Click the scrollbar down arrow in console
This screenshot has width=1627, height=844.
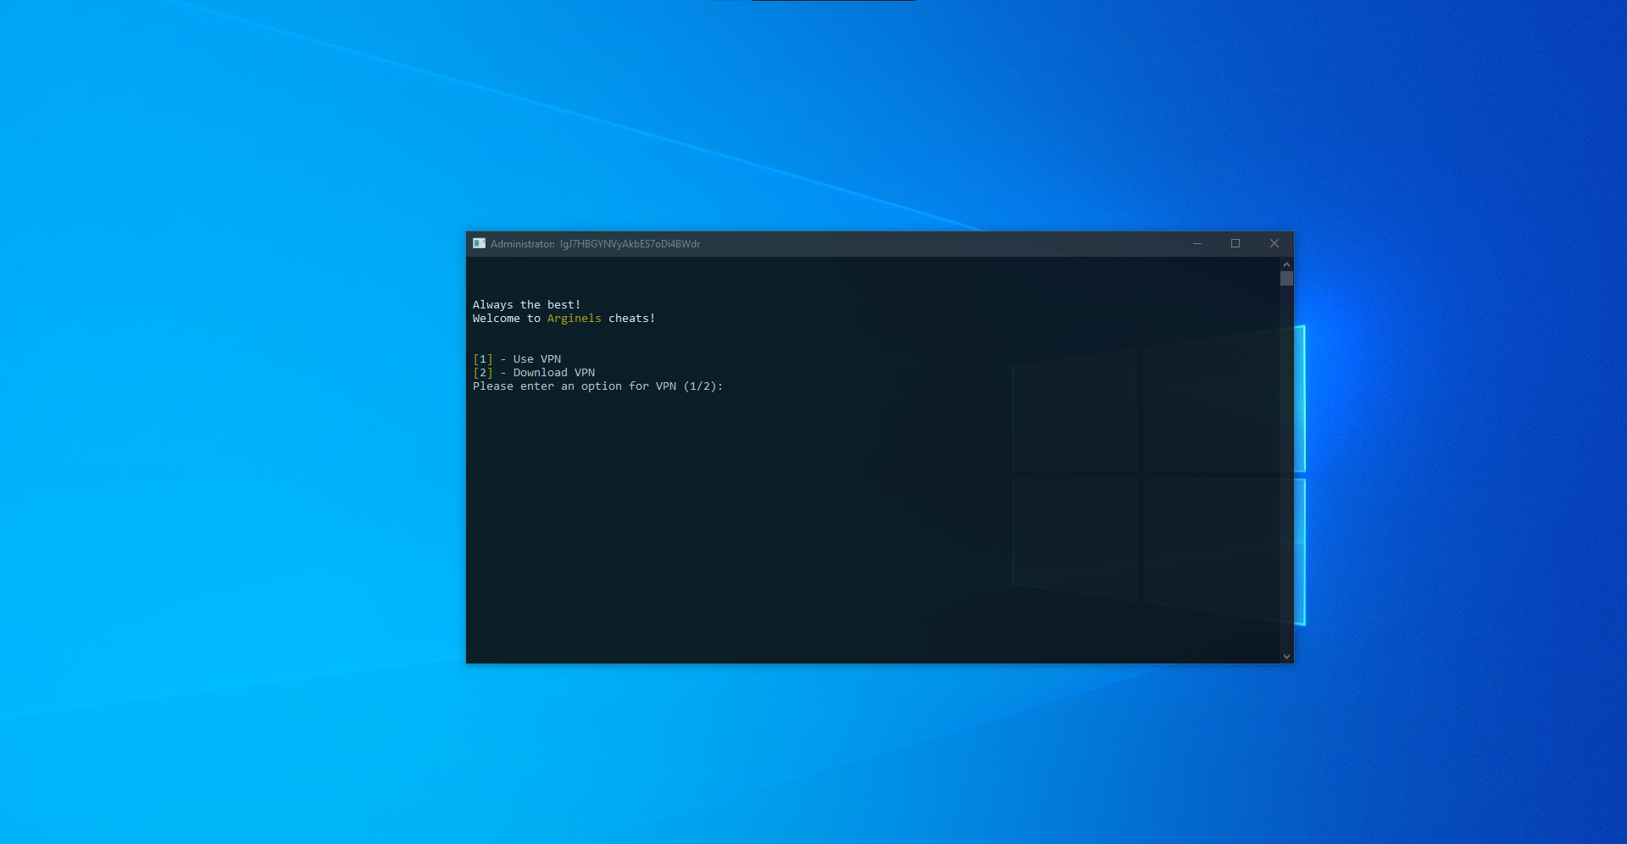1286,656
